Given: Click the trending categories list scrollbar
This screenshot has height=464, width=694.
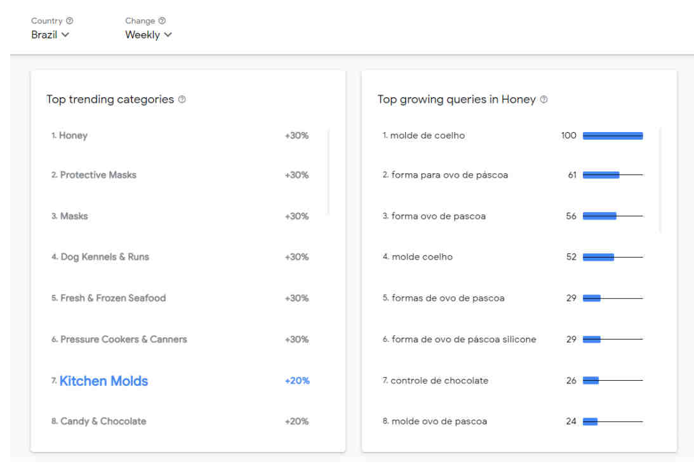Looking at the screenshot, I should [329, 171].
